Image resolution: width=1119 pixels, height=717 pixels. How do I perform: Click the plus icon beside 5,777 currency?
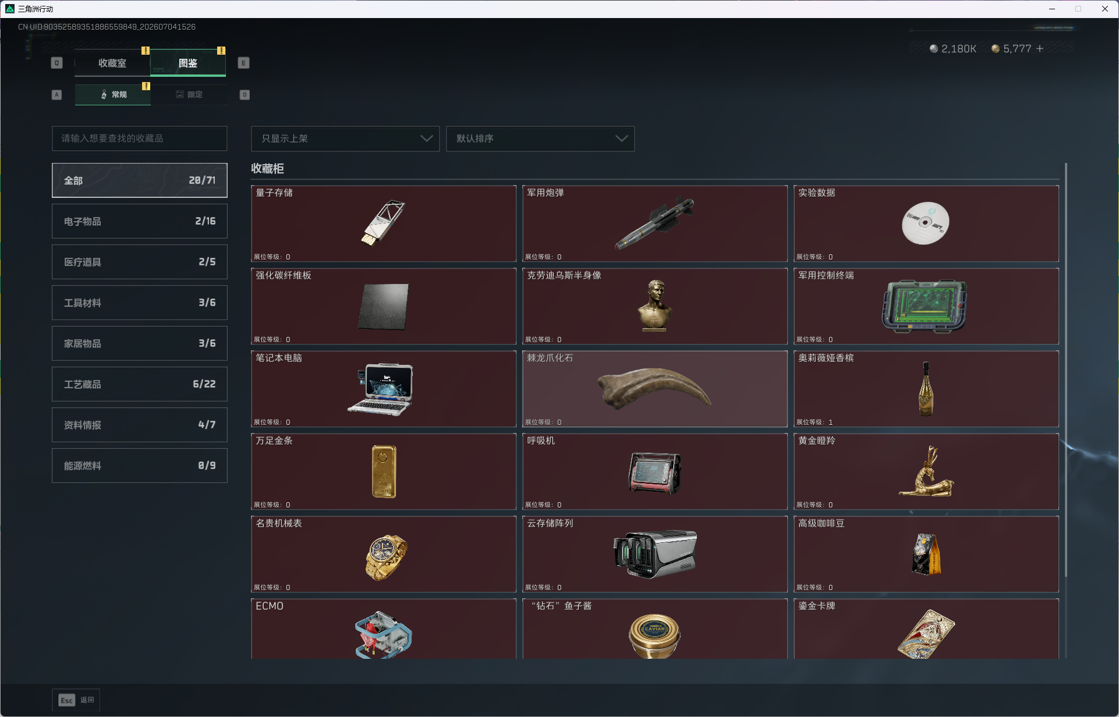[x=1040, y=48]
